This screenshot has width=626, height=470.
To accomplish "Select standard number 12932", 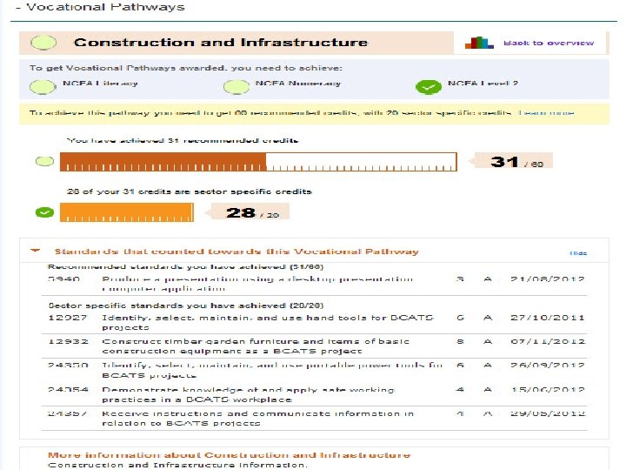I will click(68, 341).
